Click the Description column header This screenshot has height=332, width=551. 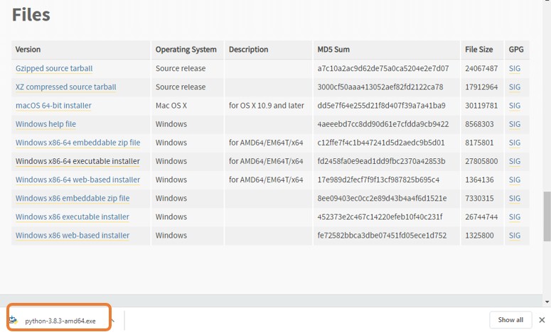point(248,50)
